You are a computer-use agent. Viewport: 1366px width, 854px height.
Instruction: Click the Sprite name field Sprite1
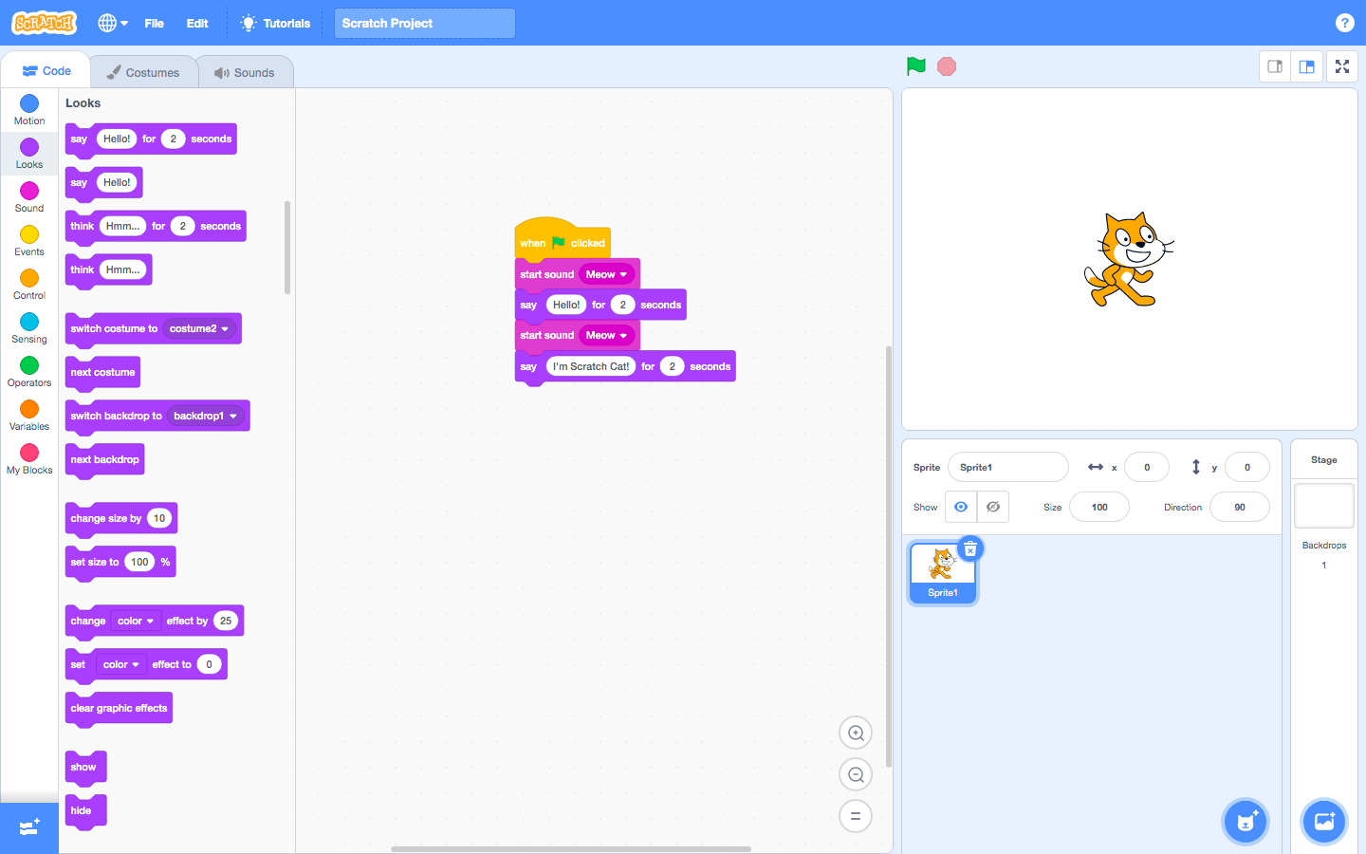(x=1007, y=467)
